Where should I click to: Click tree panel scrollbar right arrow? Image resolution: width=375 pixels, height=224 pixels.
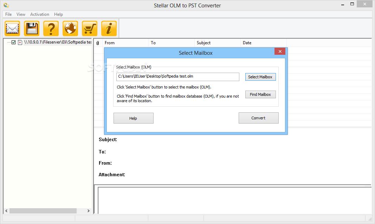click(89, 211)
